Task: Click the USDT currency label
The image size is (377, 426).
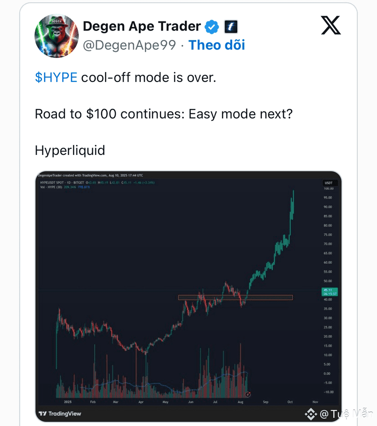Action: [329, 183]
